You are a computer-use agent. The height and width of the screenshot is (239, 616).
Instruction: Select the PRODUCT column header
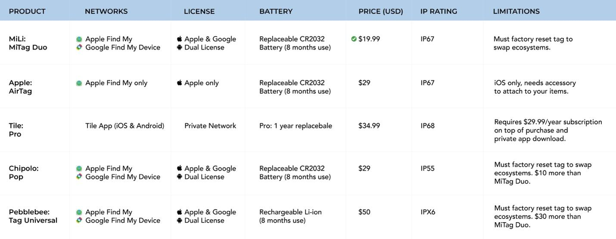click(27, 11)
